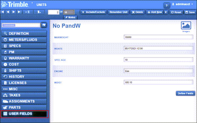The width and height of the screenshot is (197, 123).
Task: Click the total records box showing 38
Action: click(x=69, y=12)
